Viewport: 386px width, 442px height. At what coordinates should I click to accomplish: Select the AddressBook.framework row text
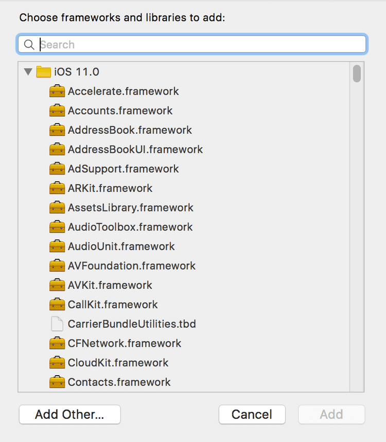click(130, 130)
